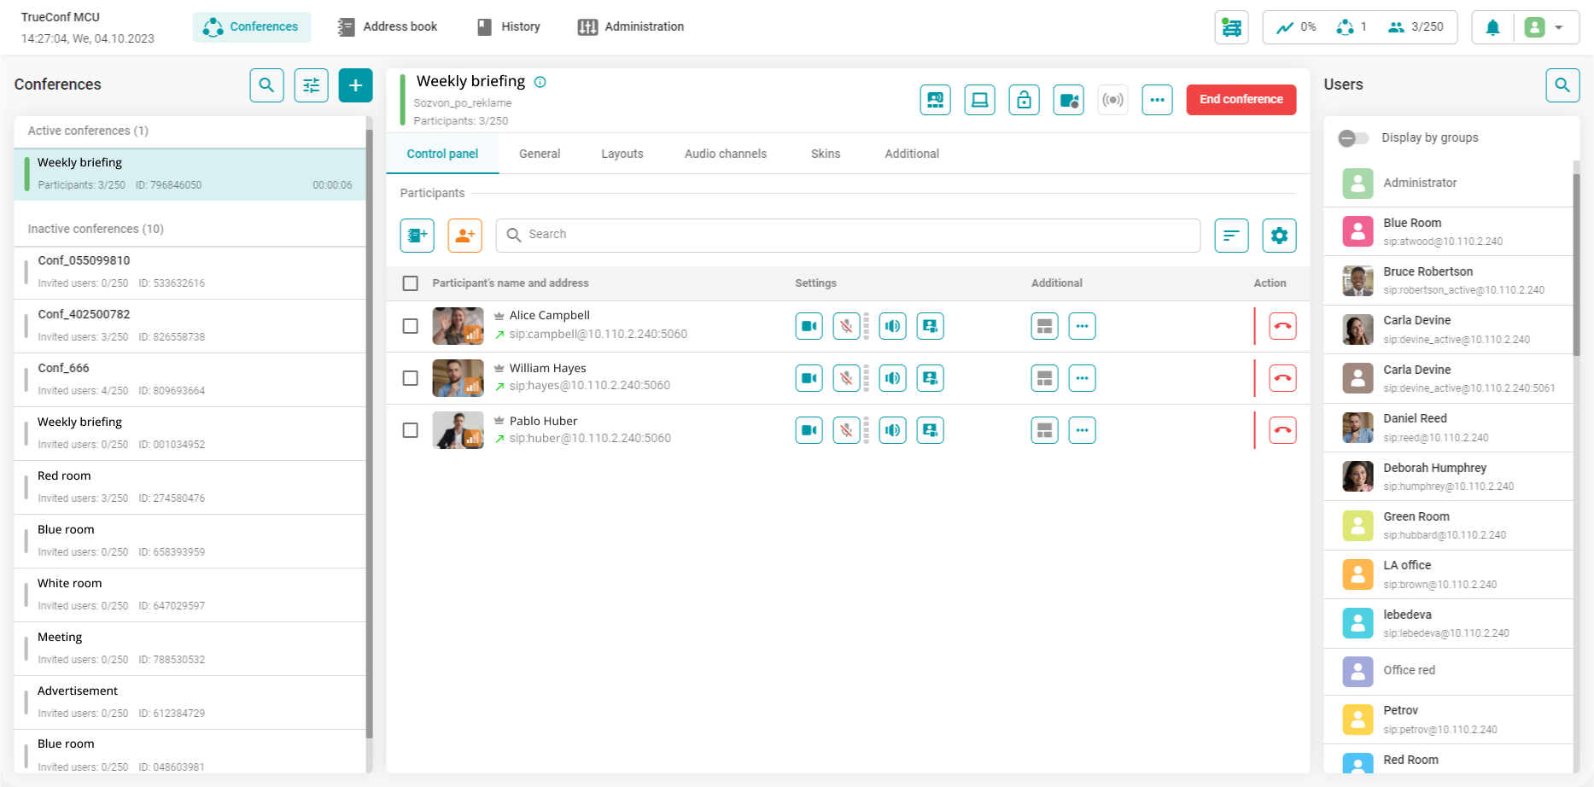Enable Display by groups toggle
Image resolution: width=1594 pixels, height=787 pixels.
point(1353,138)
